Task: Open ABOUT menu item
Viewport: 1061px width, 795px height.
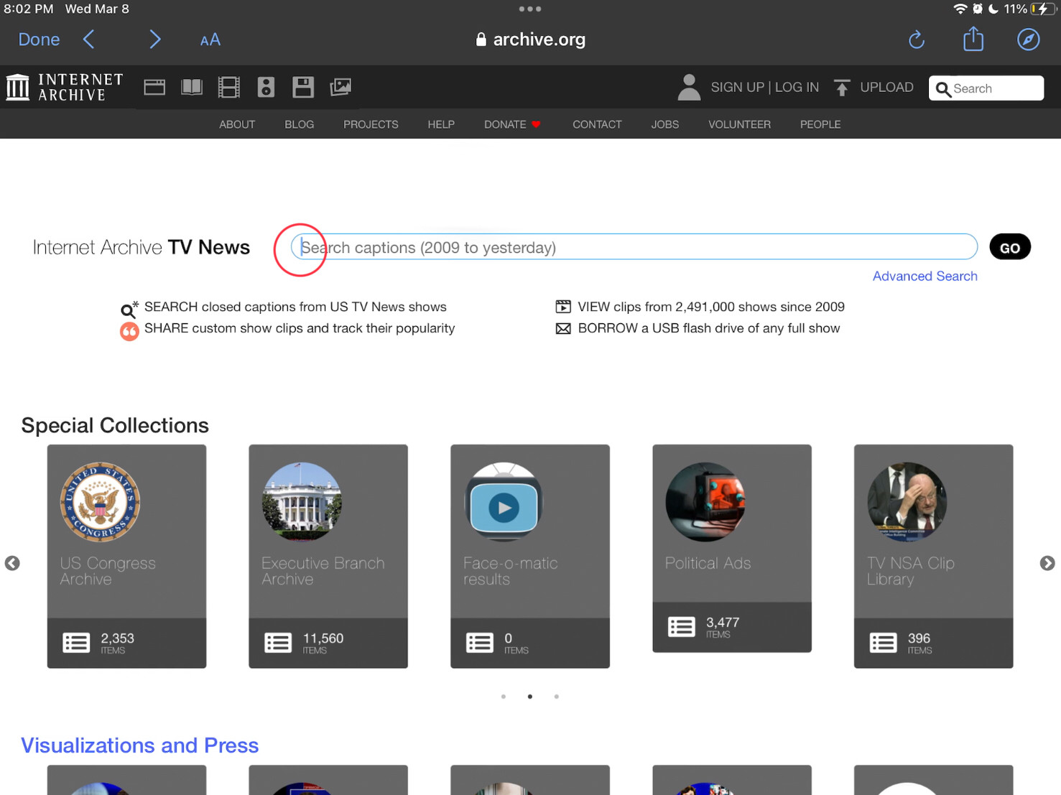Action: tap(237, 124)
